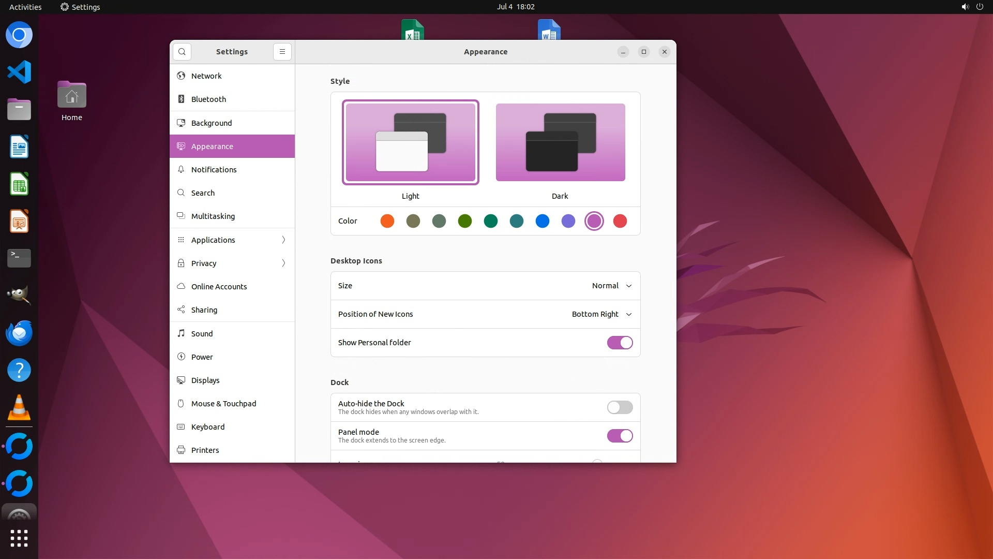
Task: Click the Show Applications grid icon
Action: coord(19,538)
